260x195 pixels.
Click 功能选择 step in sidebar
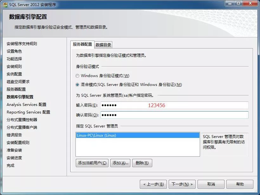coord(14,59)
